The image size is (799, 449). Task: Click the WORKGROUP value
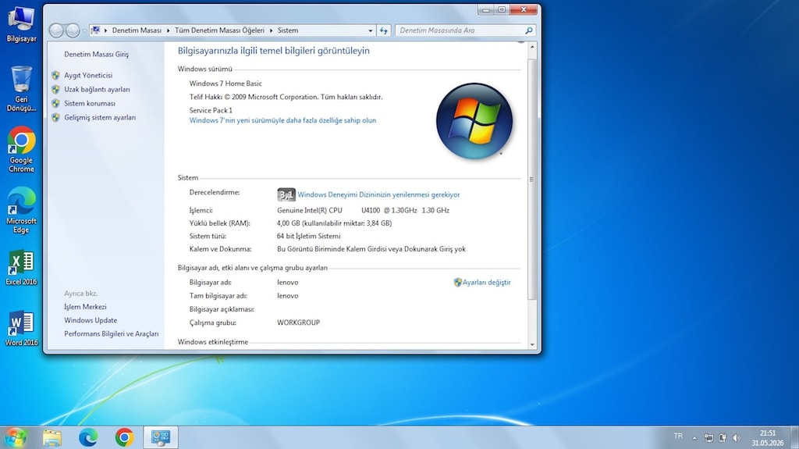click(x=299, y=322)
